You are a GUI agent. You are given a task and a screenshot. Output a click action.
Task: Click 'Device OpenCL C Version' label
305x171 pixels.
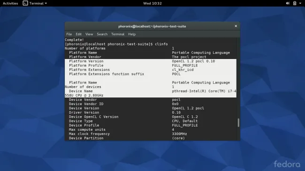(x=93, y=117)
